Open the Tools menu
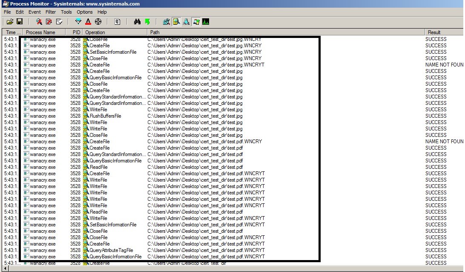This screenshot has height=272, width=465. pos(66,12)
